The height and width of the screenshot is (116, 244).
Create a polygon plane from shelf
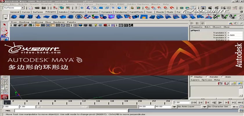(46, 17)
